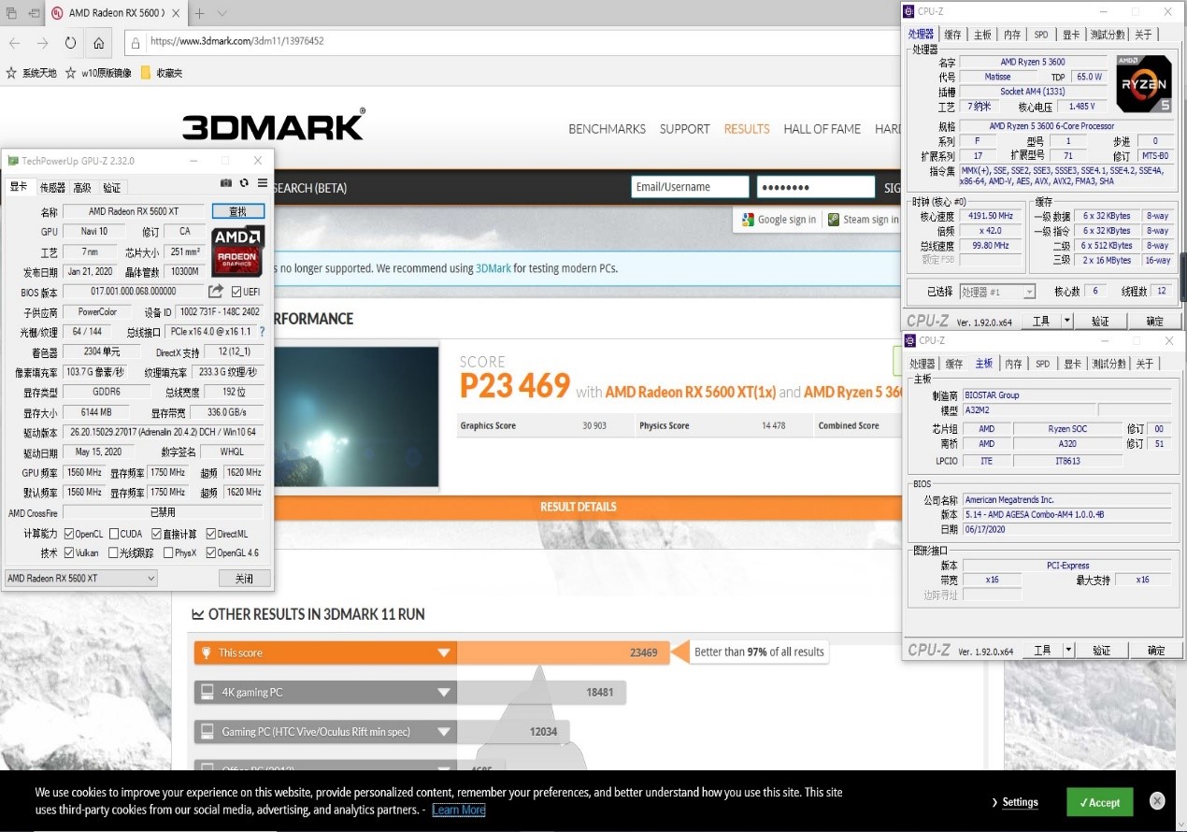Click the 验证 button in mainboard CPU-Z window

tap(1101, 650)
